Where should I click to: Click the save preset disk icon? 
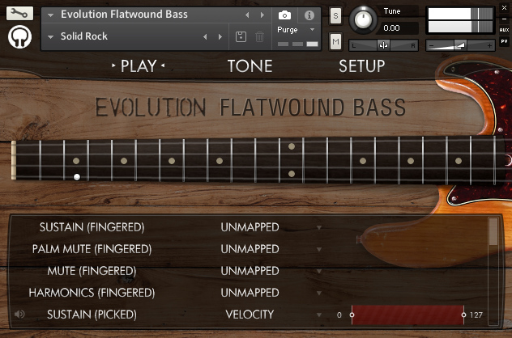coord(241,36)
